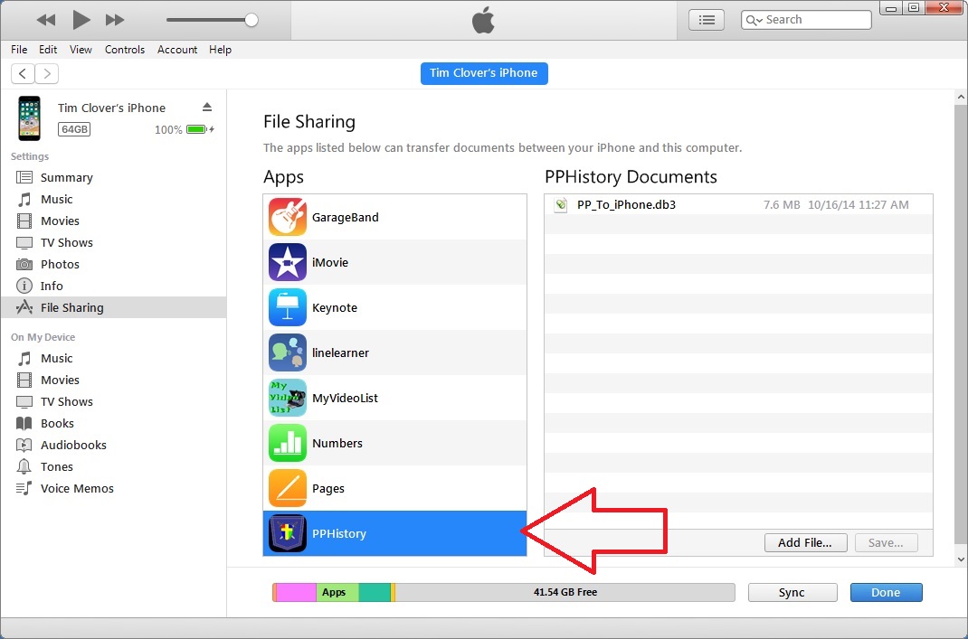Open Voice Memos icon in sidebar
This screenshot has height=639, width=968.
tap(24, 488)
